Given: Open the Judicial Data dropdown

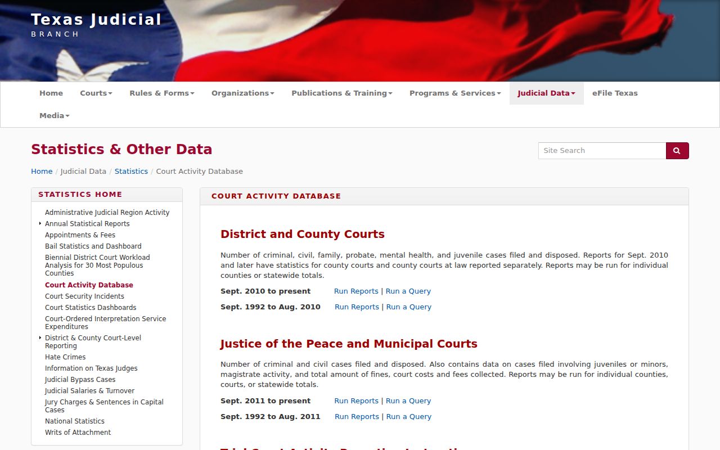Looking at the screenshot, I should tap(547, 93).
